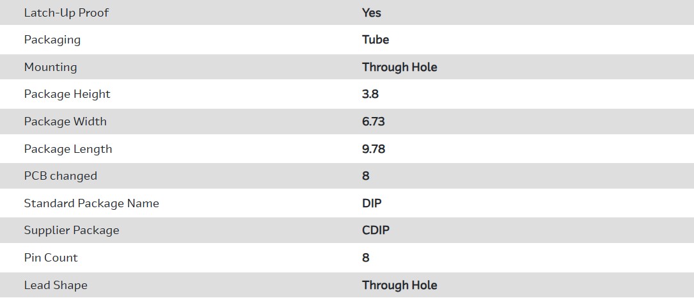Select the CDIP supplier package value
The height and width of the screenshot is (298, 694).
[375, 230]
